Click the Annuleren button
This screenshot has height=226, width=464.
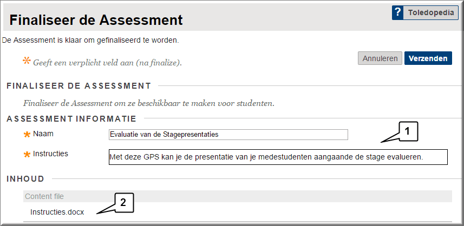click(x=380, y=58)
